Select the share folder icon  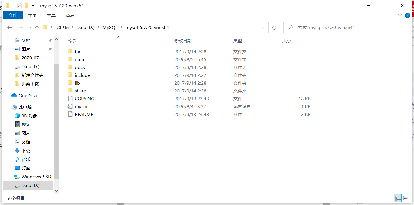point(70,91)
